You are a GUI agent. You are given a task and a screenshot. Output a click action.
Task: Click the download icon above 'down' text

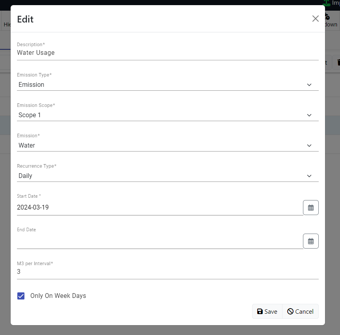tap(327, 17)
